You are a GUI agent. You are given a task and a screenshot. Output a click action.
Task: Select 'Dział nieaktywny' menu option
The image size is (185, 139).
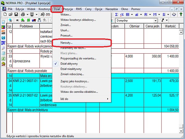[x=70, y=69]
